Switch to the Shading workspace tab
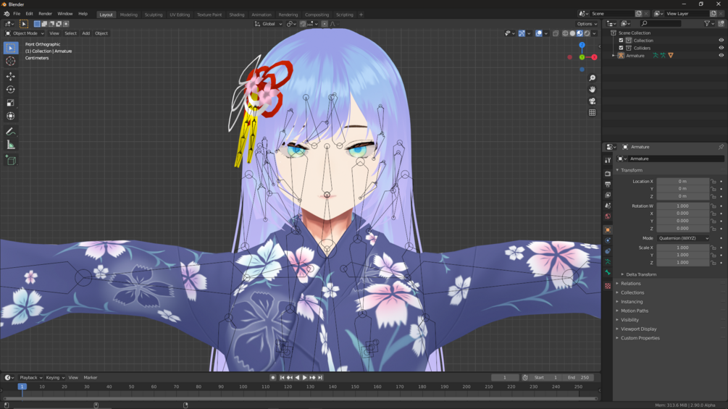This screenshot has width=728, height=409. click(236, 14)
